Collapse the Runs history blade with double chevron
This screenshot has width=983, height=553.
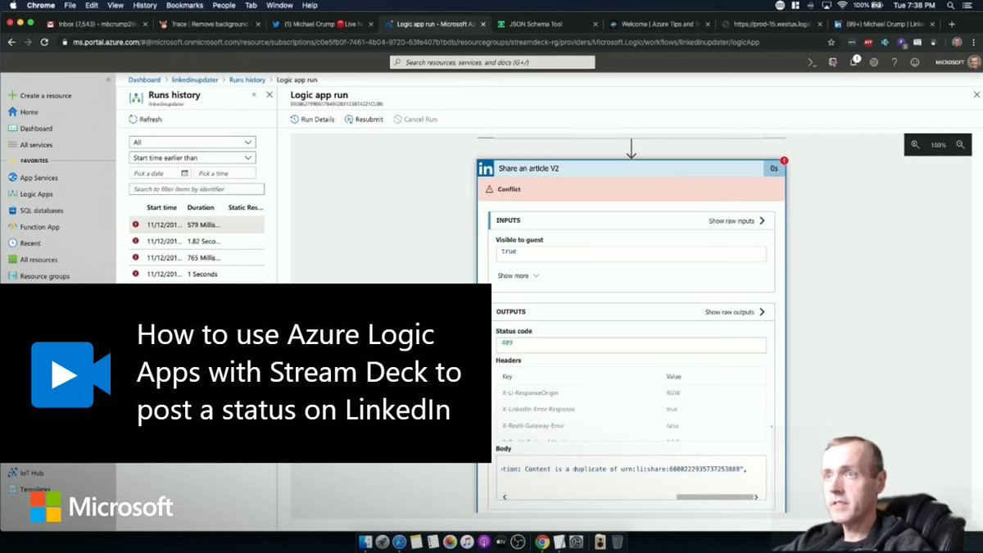point(254,95)
